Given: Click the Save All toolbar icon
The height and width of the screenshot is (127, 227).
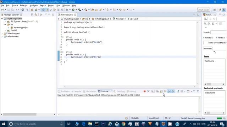Looking at the screenshot, I should pos(12,10).
